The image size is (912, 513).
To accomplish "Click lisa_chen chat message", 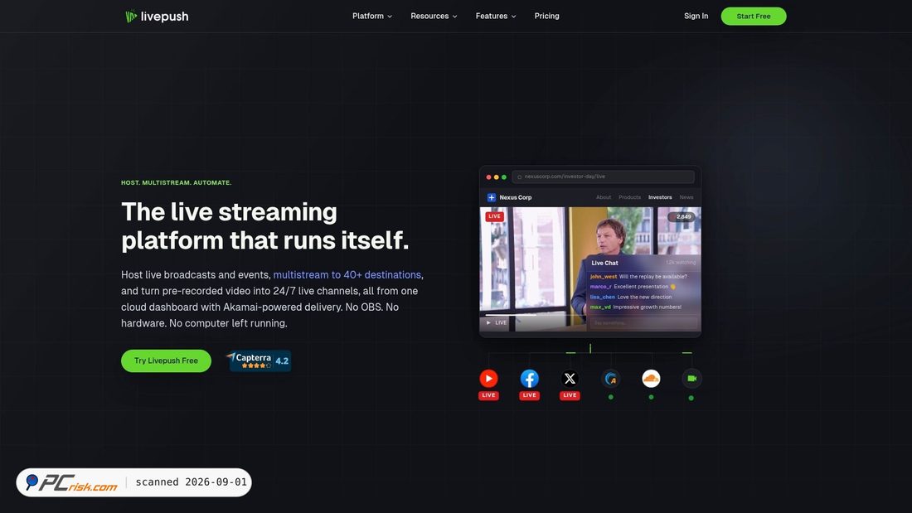I will 630,298.
